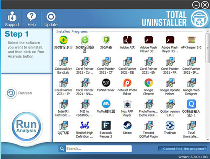210x159 pixels.
Task: Click the scrollbar down arrow
Action: click(207, 140)
